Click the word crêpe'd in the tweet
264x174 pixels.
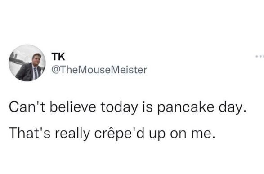[119, 133]
